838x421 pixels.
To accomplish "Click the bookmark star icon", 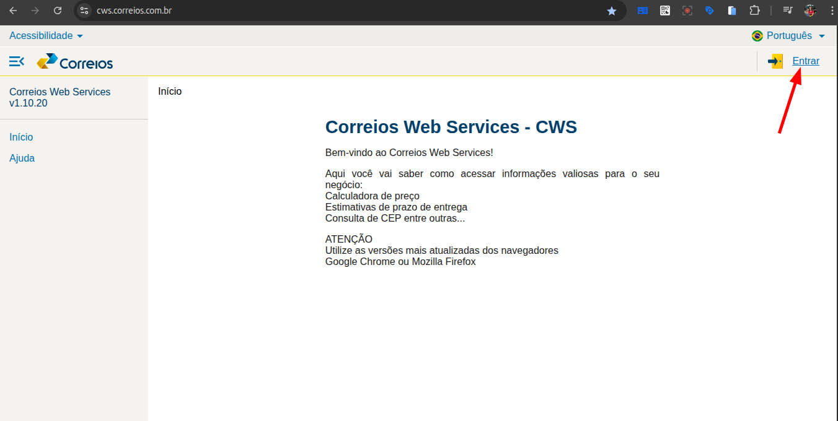I will coord(612,11).
